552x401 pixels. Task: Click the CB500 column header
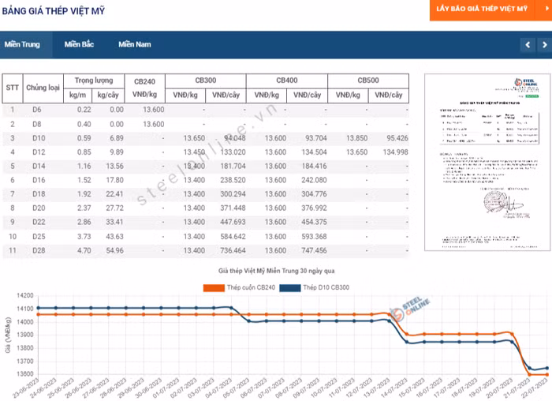(x=368, y=81)
